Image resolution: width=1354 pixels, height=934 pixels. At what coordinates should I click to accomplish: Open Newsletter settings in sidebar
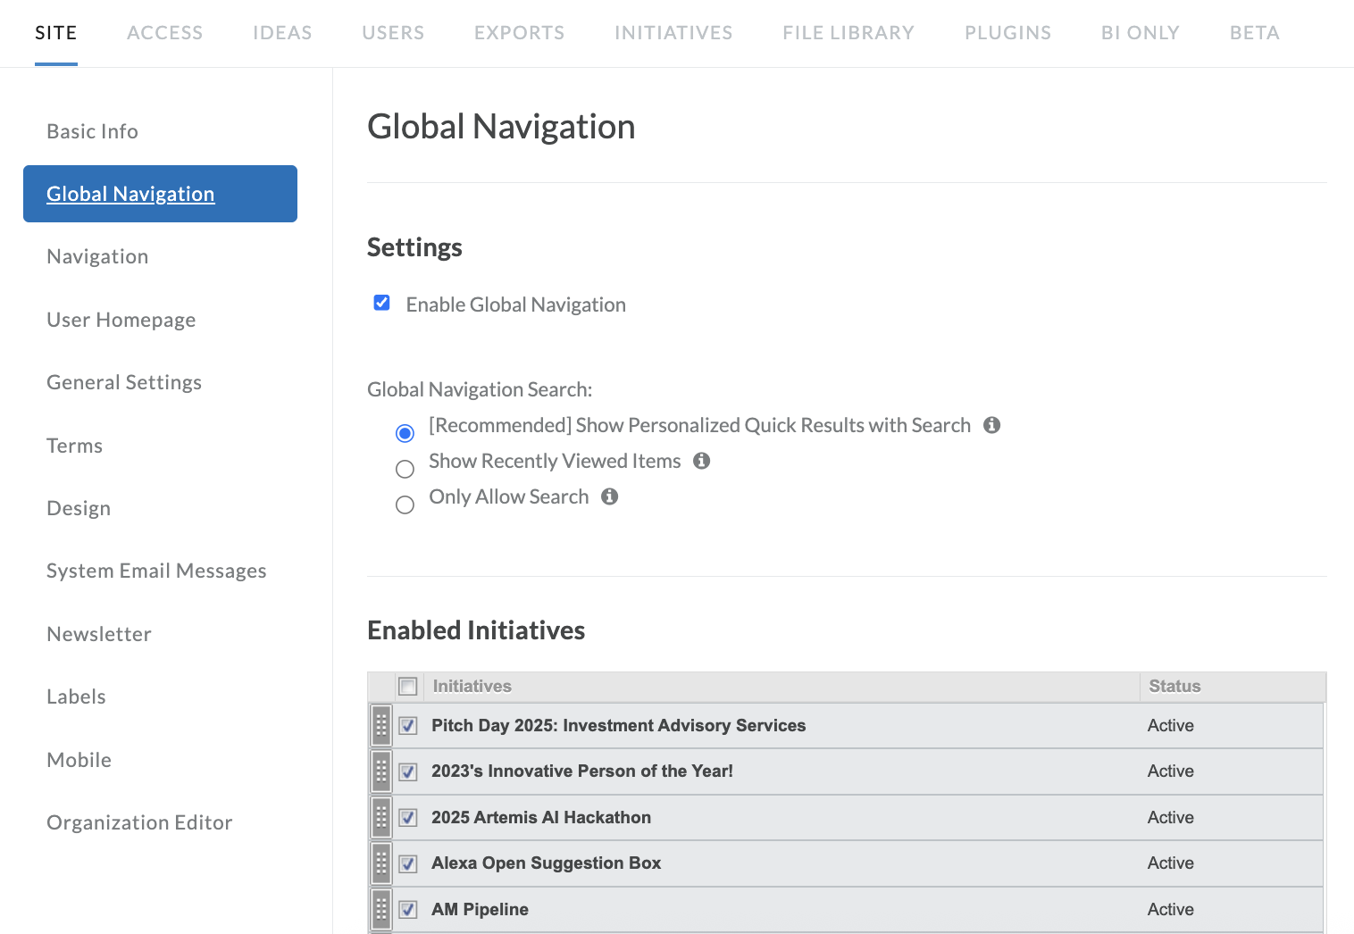coord(98,634)
